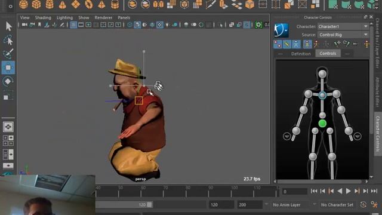The height and width of the screenshot is (215, 382).
Task: Add a polygon cylinder from the shelf
Action: tap(50, 4)
